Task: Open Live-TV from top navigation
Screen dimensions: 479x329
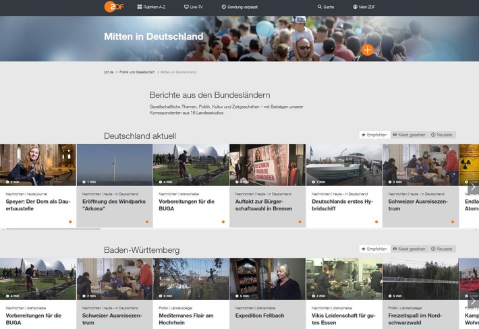Action: point(194,7)
